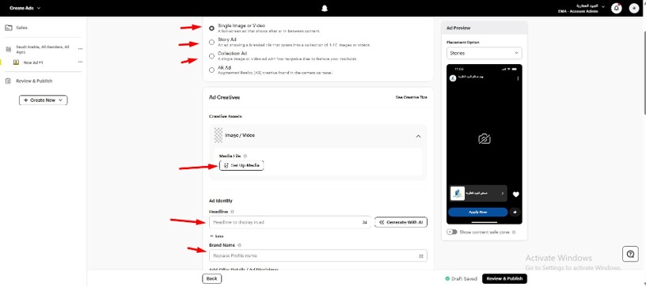Open options menu for New Ad #1
The width and height of the screenshot is (646, 287).
pos(80,62)
